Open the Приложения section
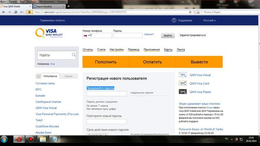 coord(152,49)
